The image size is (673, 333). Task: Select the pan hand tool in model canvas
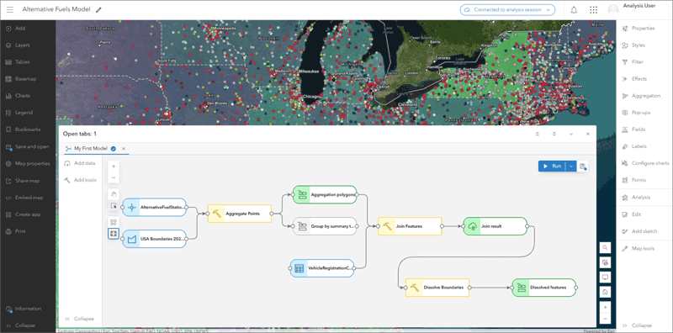click(x=114, y=194)
